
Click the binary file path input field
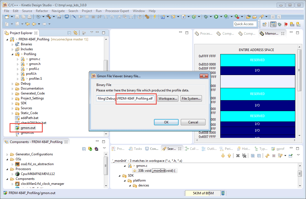(x=125, y=99)
